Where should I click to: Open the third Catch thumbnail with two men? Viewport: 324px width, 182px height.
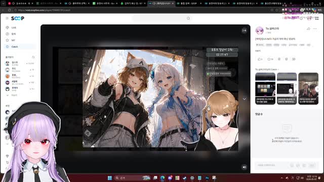pos(308,88)
